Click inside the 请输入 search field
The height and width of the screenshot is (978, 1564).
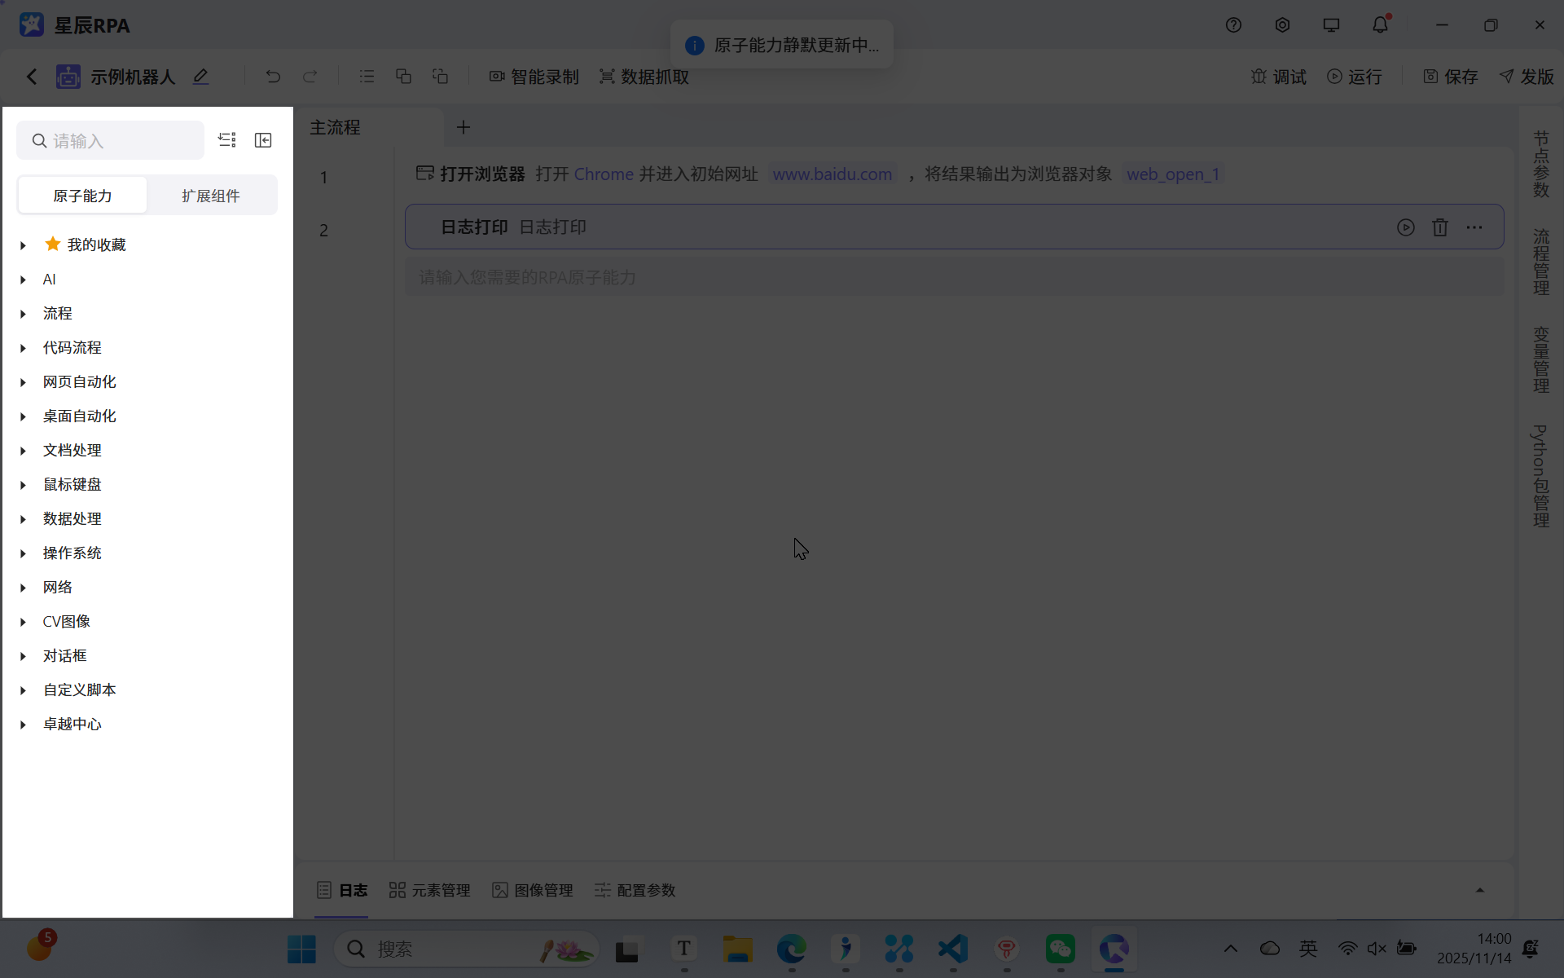pos(110,139)
